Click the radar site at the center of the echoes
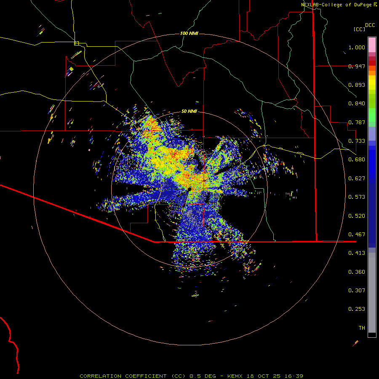This screenshot has height=379, width=379. (189, 189)
